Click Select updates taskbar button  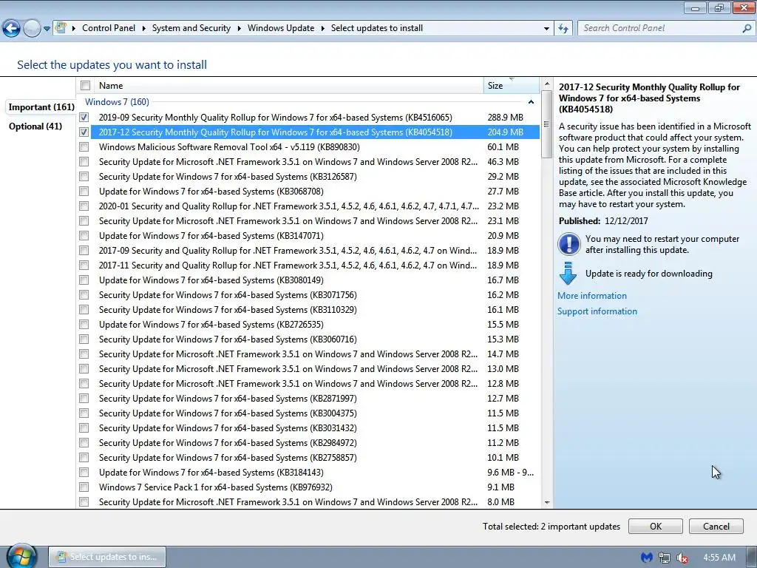point(107,557)
